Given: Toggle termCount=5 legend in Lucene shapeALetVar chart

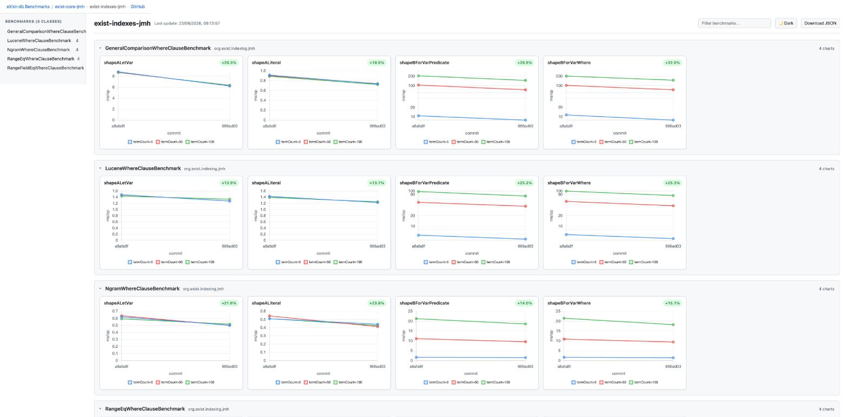Looking at the screenshot, I should click(x=141, y=262).
